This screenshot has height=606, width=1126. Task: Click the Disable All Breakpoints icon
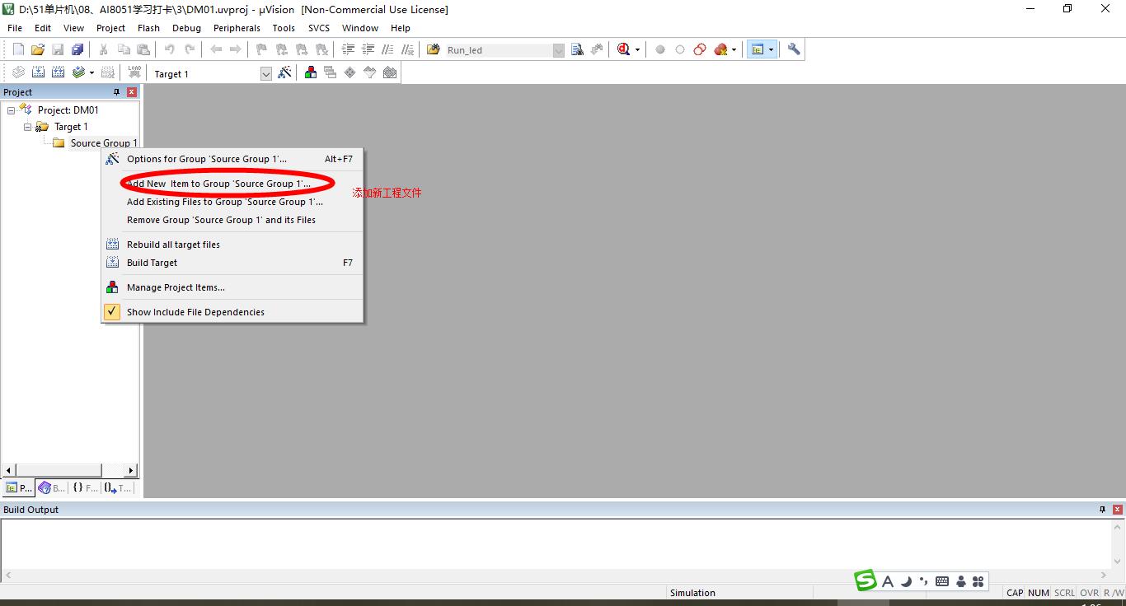(700, 49)
